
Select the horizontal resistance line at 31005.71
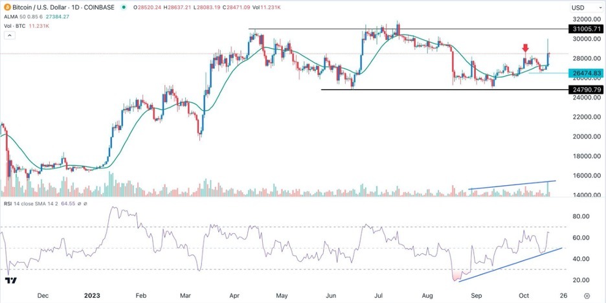tap(408, 29)
